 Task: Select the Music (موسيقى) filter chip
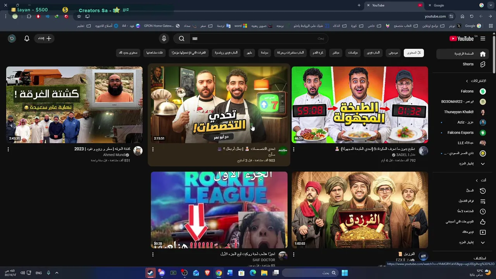click(393, 53)
